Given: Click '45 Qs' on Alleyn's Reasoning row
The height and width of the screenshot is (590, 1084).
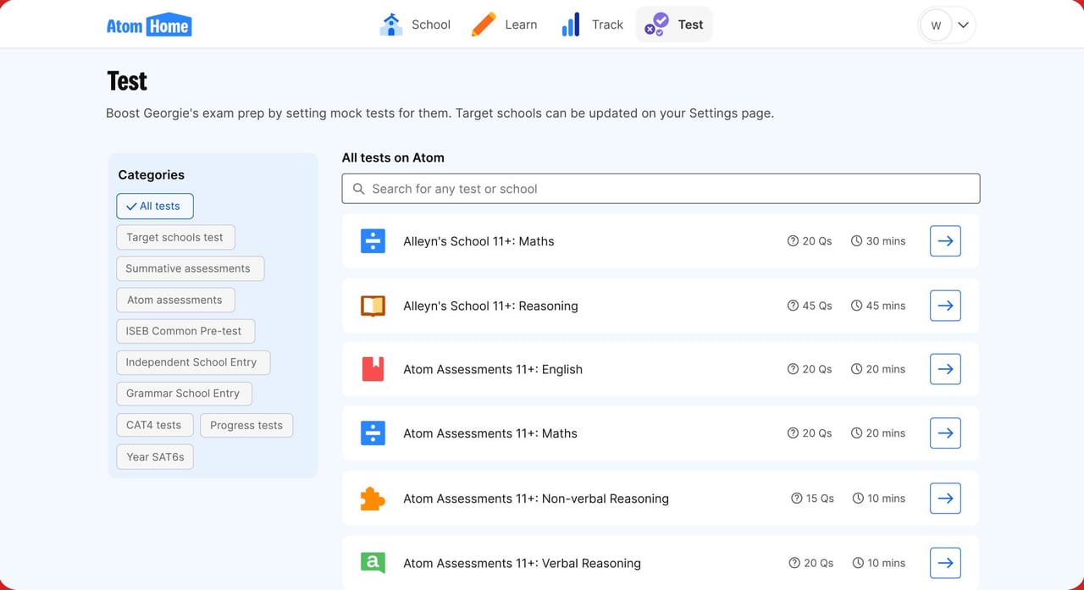Looking at the screenshot, I should pyautogui.click(x=817, y=306).
